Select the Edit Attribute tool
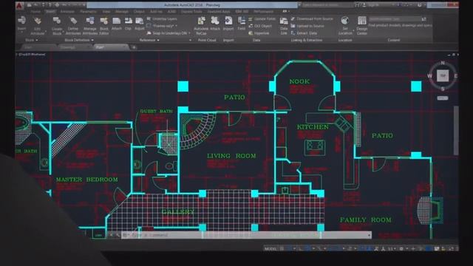 (x=38, y=26)
